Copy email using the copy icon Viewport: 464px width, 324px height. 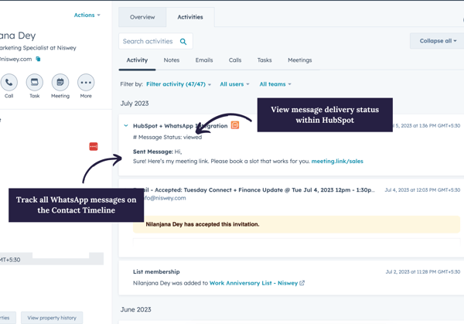(38, 59)
